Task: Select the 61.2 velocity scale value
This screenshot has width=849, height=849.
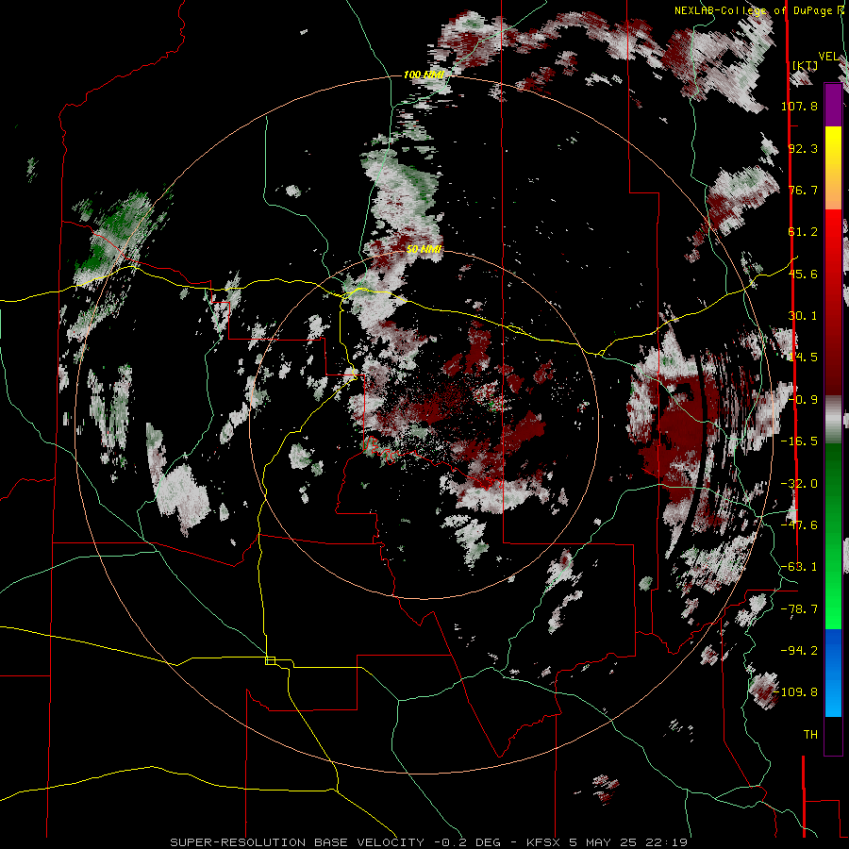Action: tap(803, 232)
